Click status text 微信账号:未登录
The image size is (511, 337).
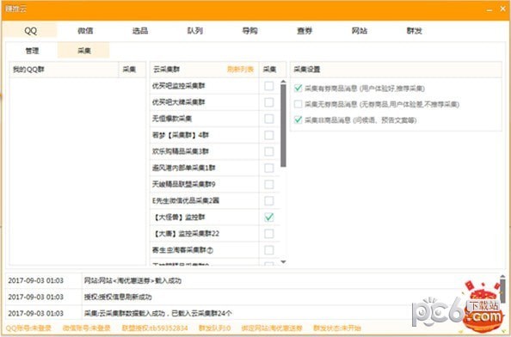87,328
